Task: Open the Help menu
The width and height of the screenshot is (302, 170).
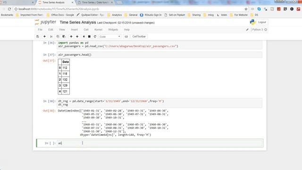Action: [x=127, y=30]
